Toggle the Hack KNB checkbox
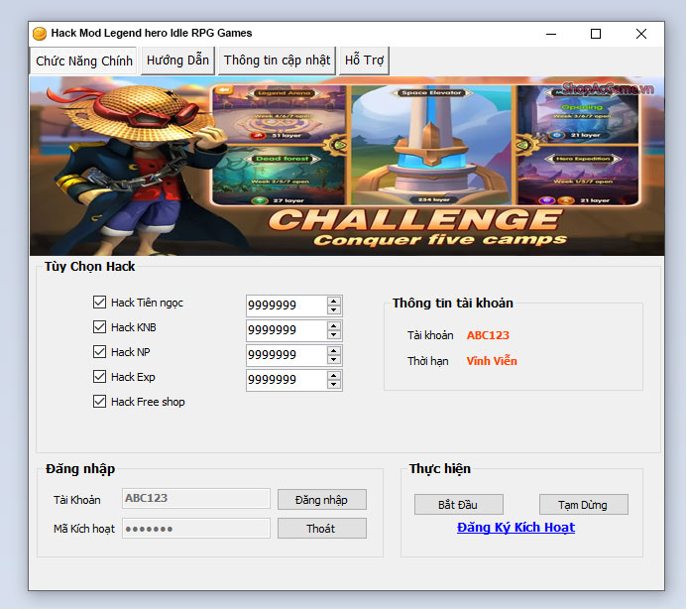The height and width of the screenshot is (611, 687). [x=99, y=327]
